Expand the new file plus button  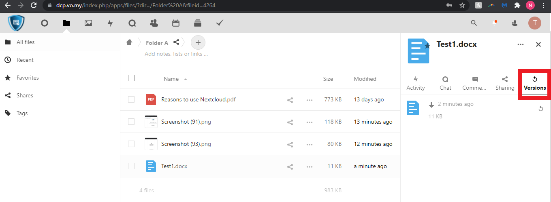(x=198, y=42)
